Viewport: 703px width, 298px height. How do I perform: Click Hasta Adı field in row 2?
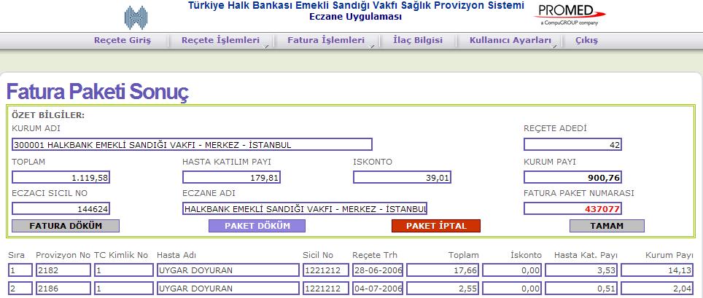[x=228, y=288]
